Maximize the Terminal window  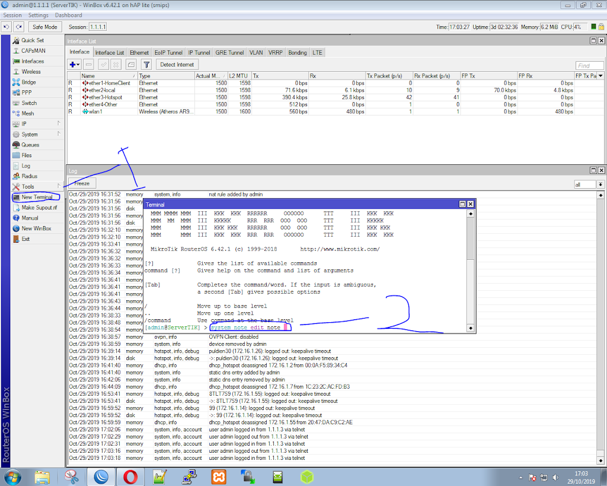pos(462,204)
